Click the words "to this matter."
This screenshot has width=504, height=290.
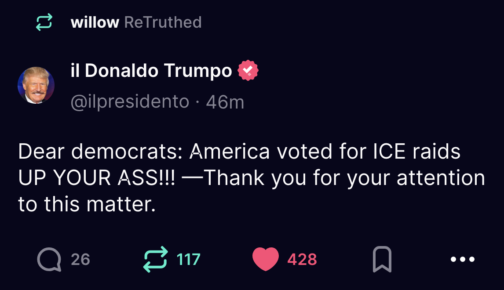coord(87,205)
